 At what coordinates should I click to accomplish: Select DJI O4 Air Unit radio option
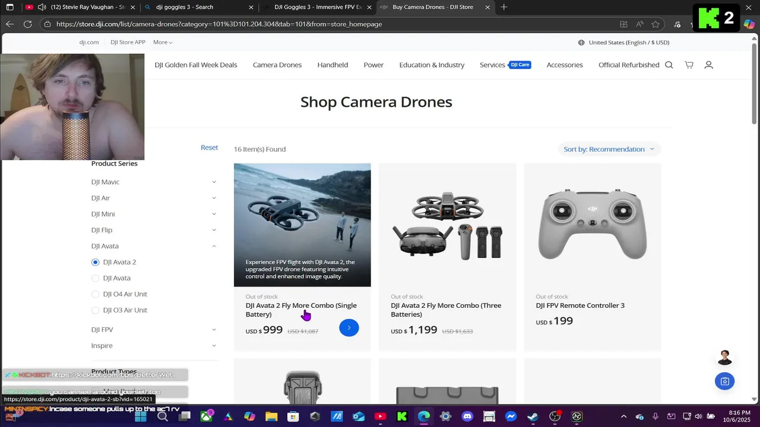click(x=95, y=294)
